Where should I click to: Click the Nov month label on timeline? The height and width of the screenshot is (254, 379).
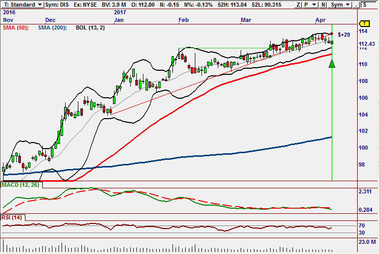click(x=8, y=20)
